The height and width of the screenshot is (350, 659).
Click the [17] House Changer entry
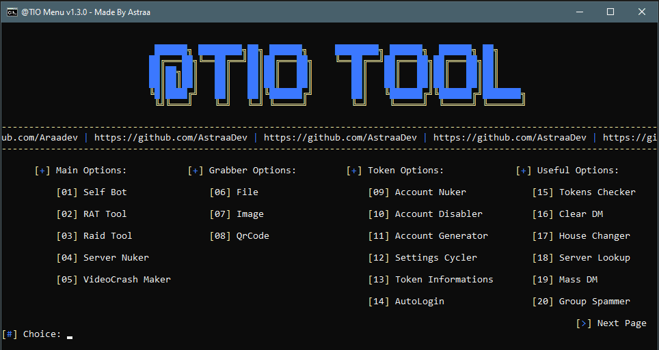(x=581, y=236)
